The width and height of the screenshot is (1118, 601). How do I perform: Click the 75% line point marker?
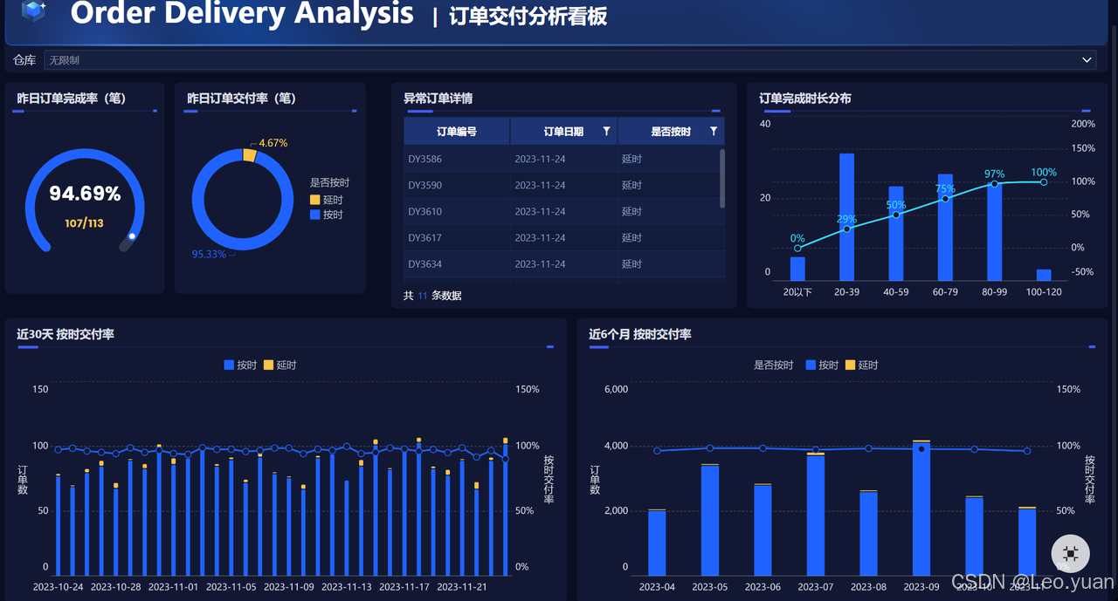pyautogui.click(x=945, y=199)
